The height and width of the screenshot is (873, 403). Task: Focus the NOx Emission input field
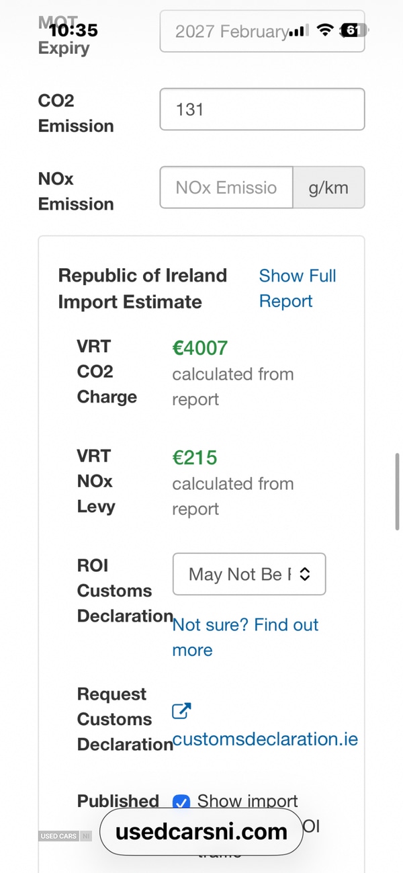point(226,188)
